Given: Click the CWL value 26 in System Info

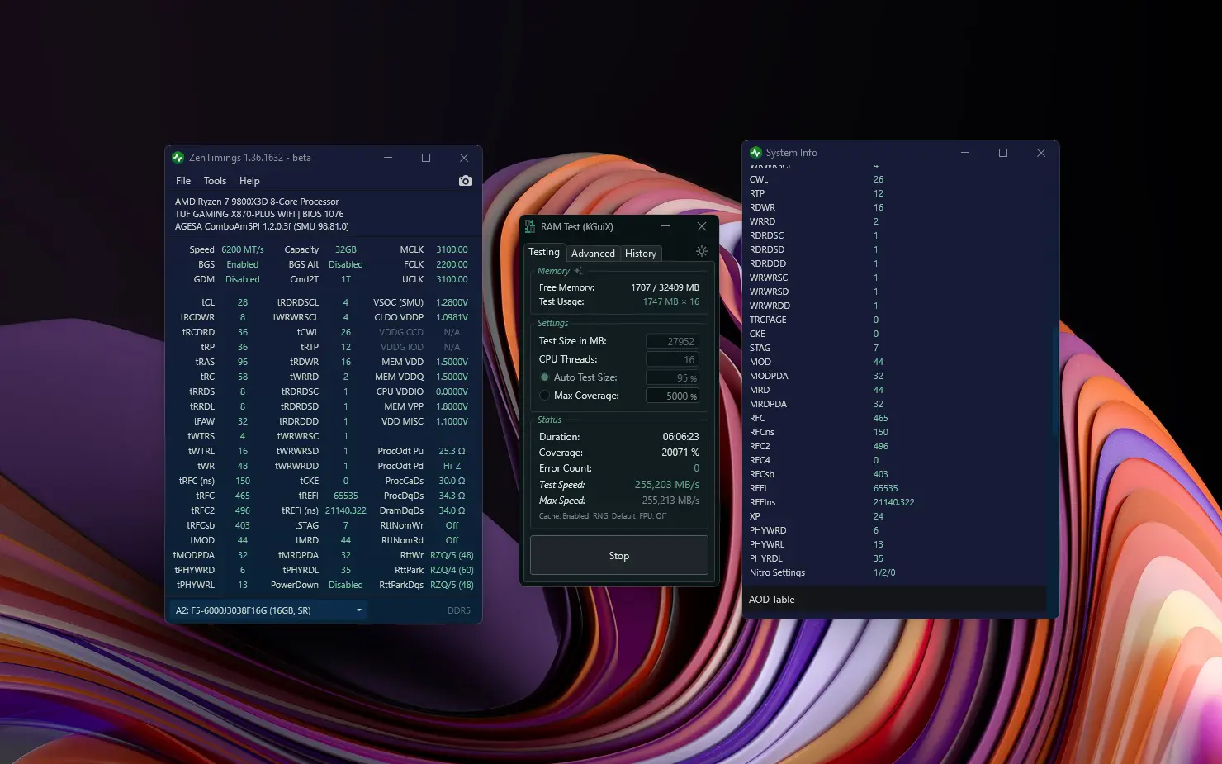Looking at the screenshot, I should 879,179.
